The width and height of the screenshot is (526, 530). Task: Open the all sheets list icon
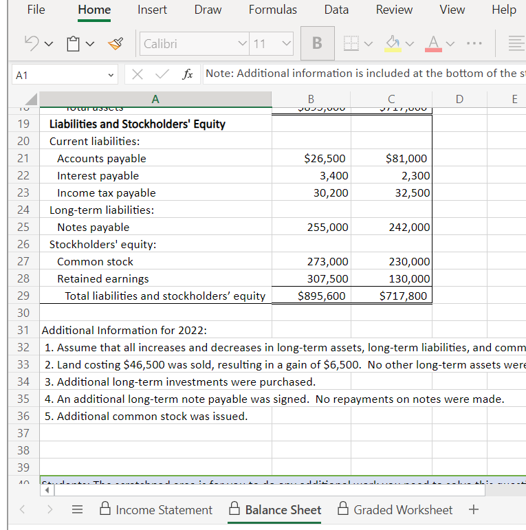click(78, 509)
